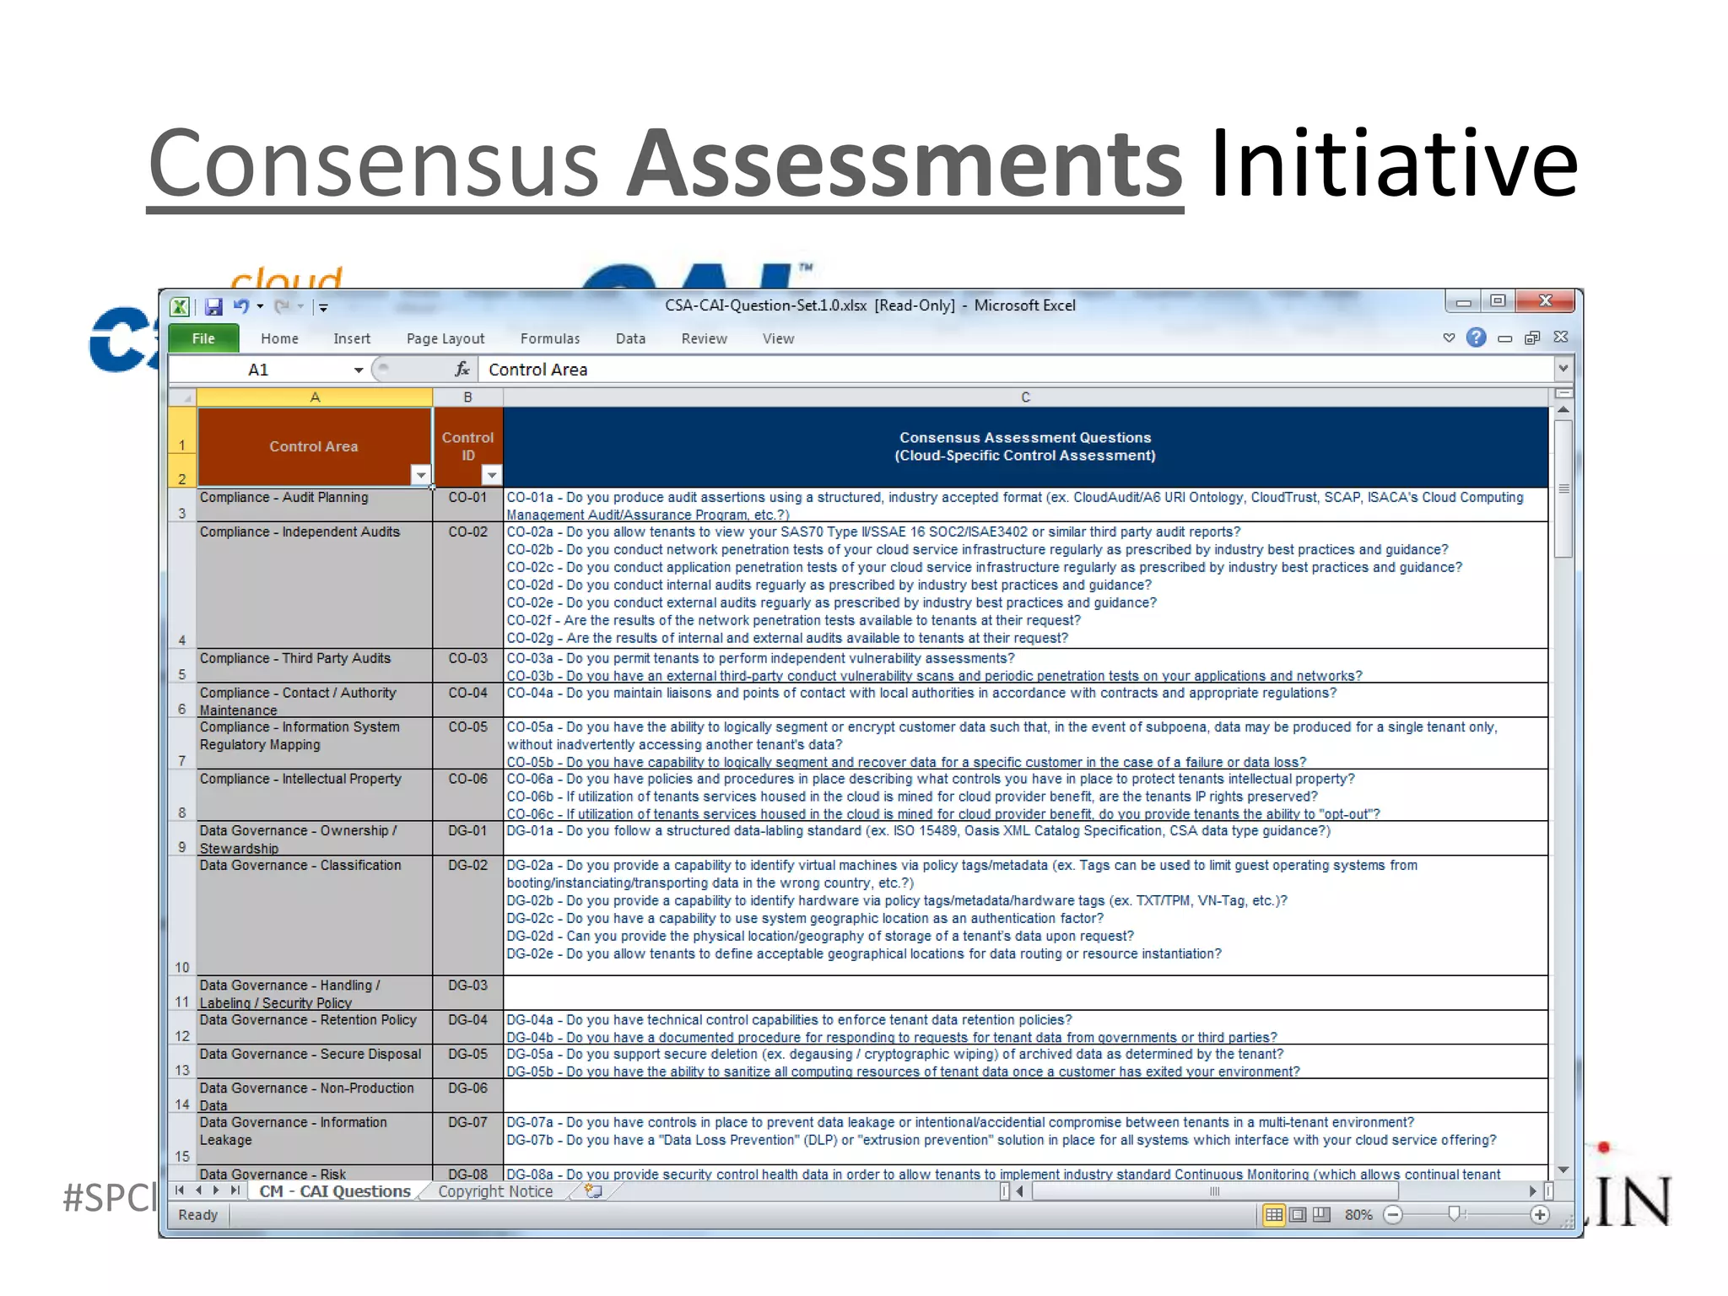Select column B header
The height and width of the screenshot is (1296, 1728).
point(467,397)
